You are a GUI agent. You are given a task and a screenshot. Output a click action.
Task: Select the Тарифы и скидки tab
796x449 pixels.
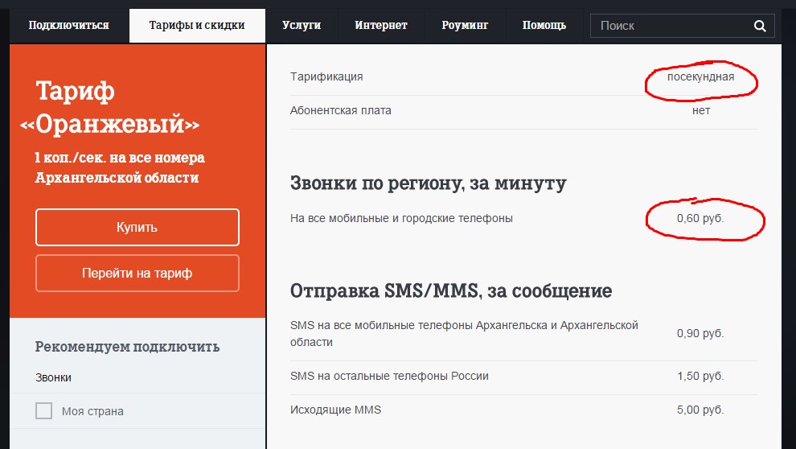[x=197, y=26]
